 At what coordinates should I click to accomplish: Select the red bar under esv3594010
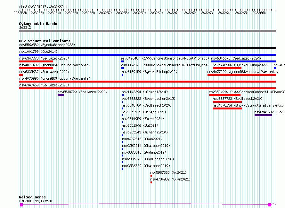pyautogui.click(x=225, y=95)
